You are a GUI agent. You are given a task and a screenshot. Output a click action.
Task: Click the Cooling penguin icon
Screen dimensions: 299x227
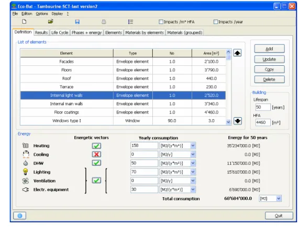pos(26,154)
